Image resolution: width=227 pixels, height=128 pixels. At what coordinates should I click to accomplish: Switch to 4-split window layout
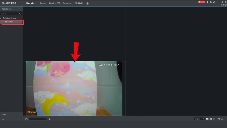(207, 119)
